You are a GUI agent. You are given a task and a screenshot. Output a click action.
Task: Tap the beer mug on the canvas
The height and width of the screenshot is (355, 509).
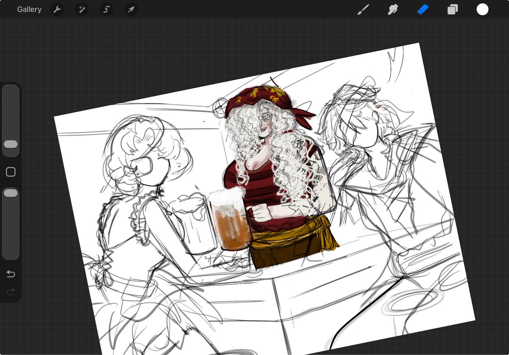coord(230,219)
